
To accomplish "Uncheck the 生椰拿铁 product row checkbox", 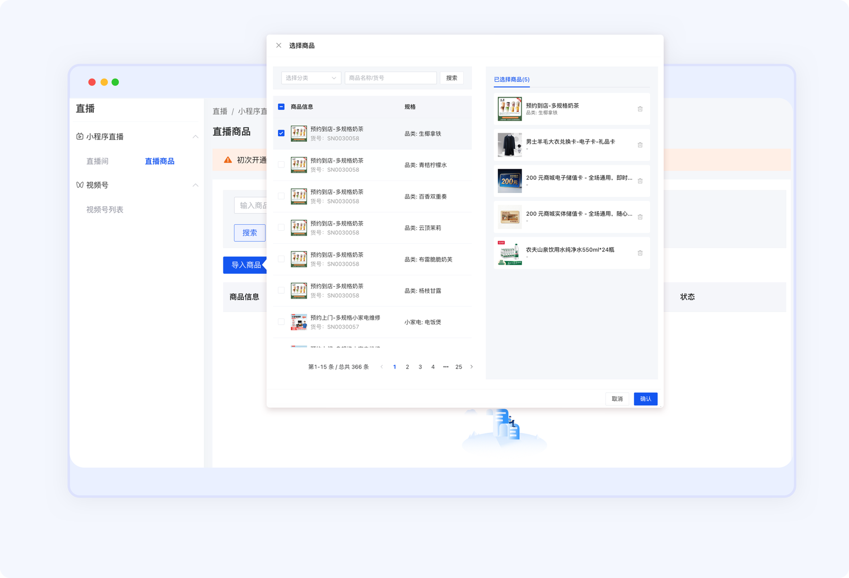I will pyautogui.click(x=281, y=133).
